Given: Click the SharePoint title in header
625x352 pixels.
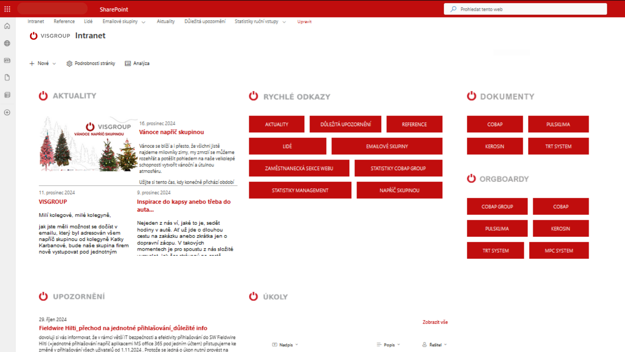Looking at the screenshot, I should click(x=114, y=9).
